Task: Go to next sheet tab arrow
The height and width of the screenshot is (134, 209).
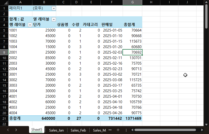Action: click(x=16, y=130)
